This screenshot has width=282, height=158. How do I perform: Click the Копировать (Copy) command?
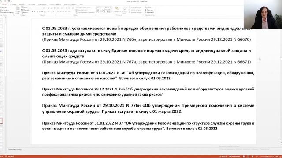pyautogui.click(x=5, y=10)
